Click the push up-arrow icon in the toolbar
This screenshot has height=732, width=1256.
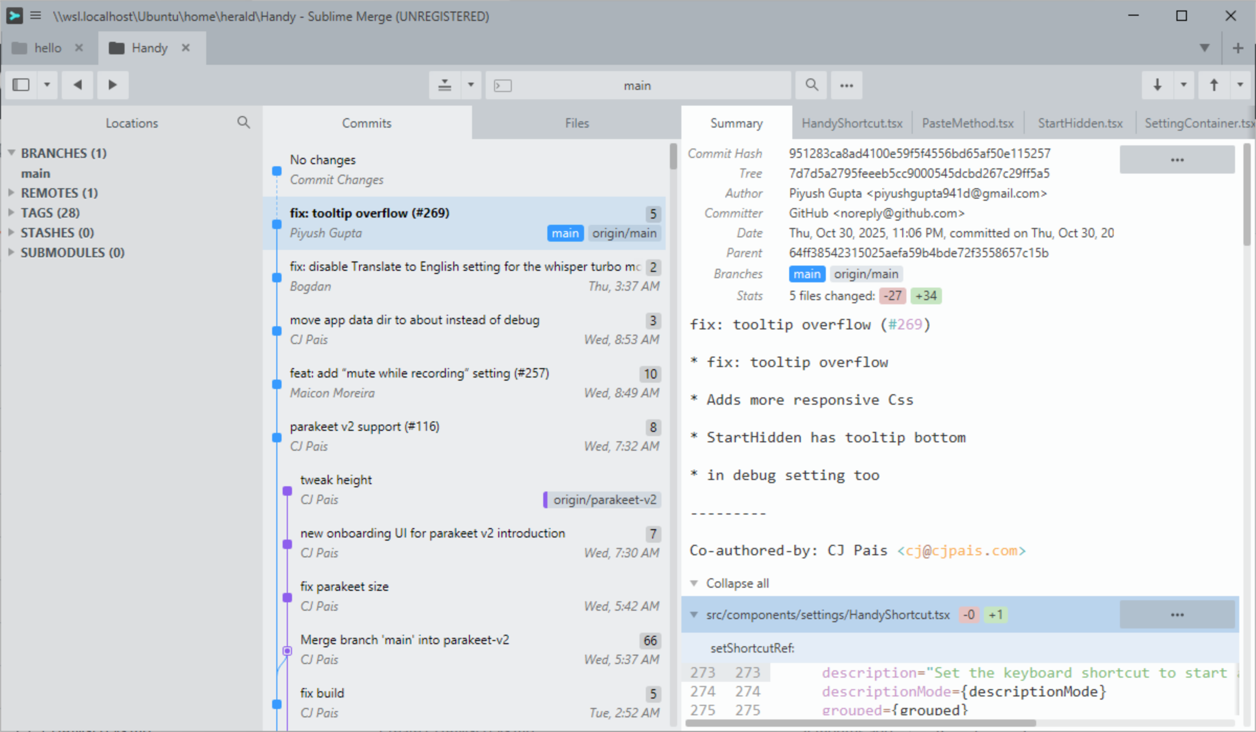click(x=1214, y=85)
